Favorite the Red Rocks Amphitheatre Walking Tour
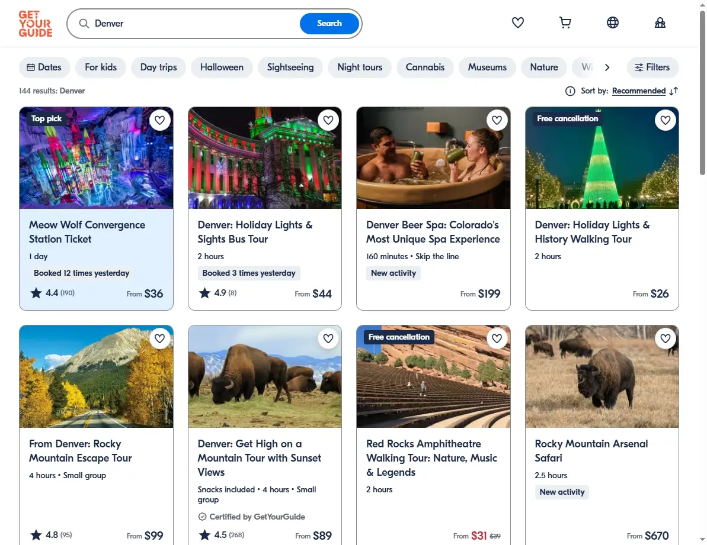Image resolution: width=707 pixels, height=545 pixels. (x=497, y=338)
